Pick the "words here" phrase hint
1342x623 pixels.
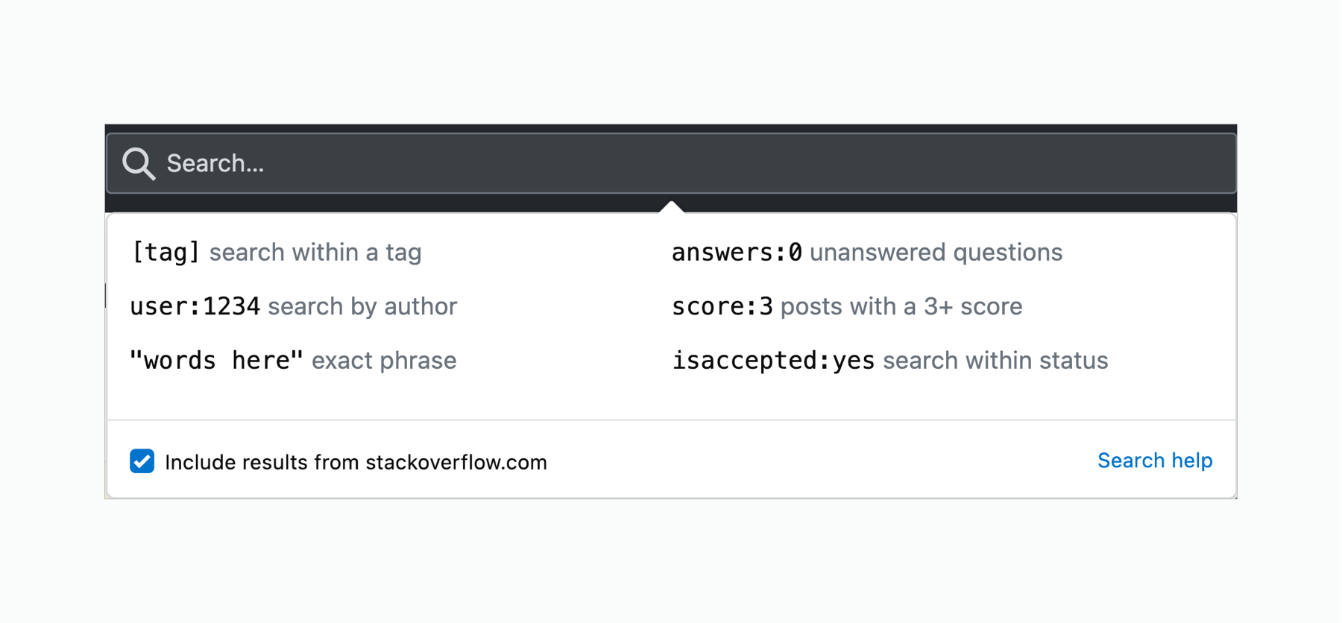pos(217,360)
